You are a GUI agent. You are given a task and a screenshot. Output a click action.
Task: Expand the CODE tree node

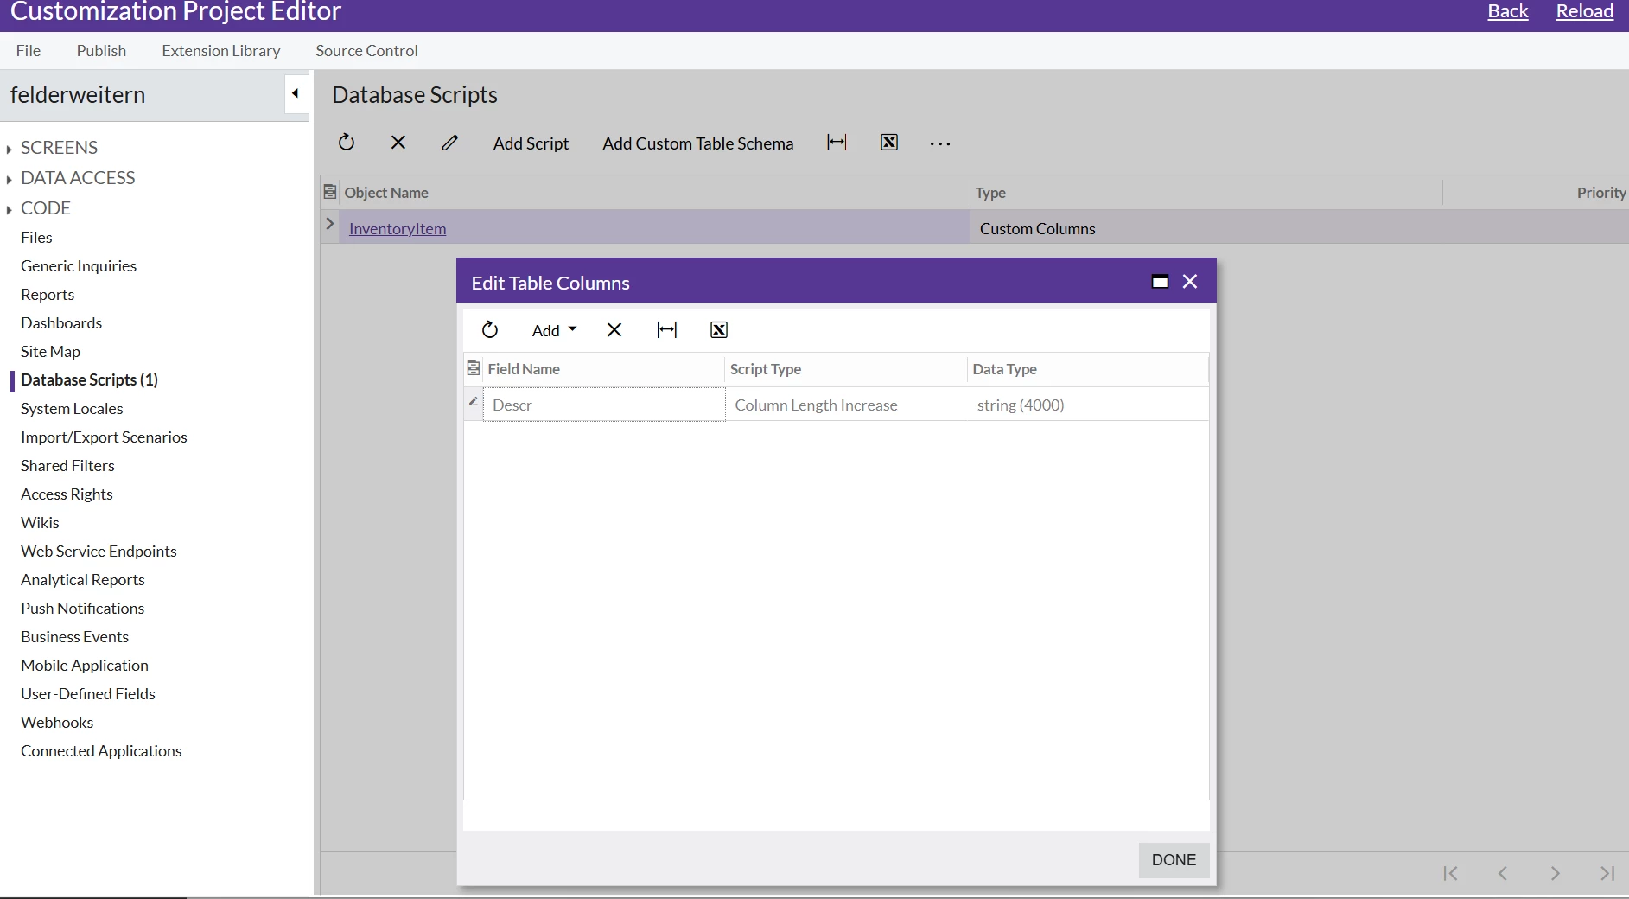(x=9, y=210)
